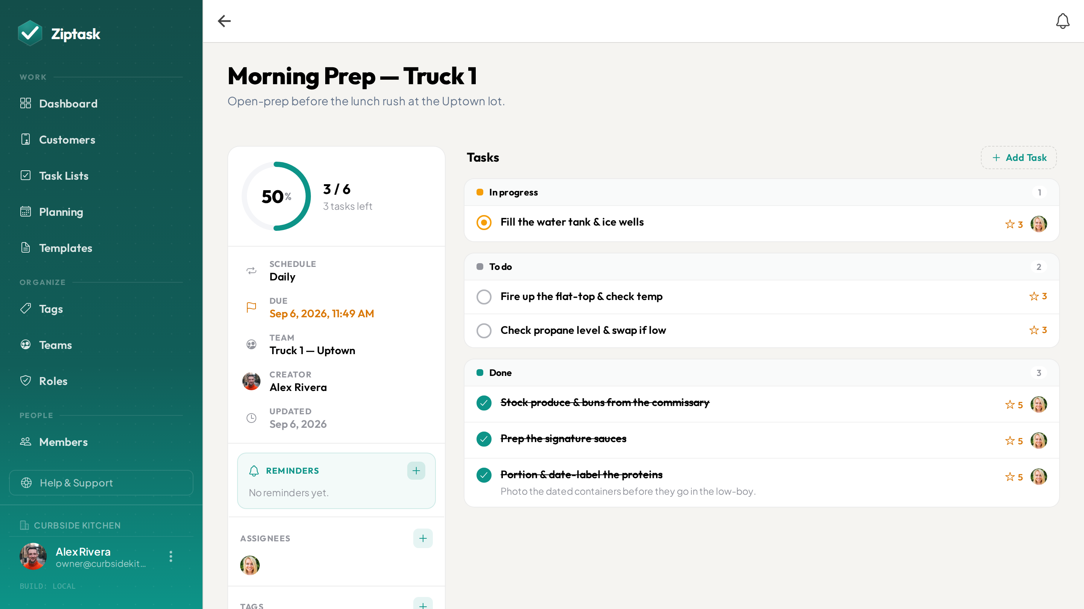Screen dimensions: 1084x609
Task: Click the team icon next to Truck 1 — Uptown
Action: (251, 344)
